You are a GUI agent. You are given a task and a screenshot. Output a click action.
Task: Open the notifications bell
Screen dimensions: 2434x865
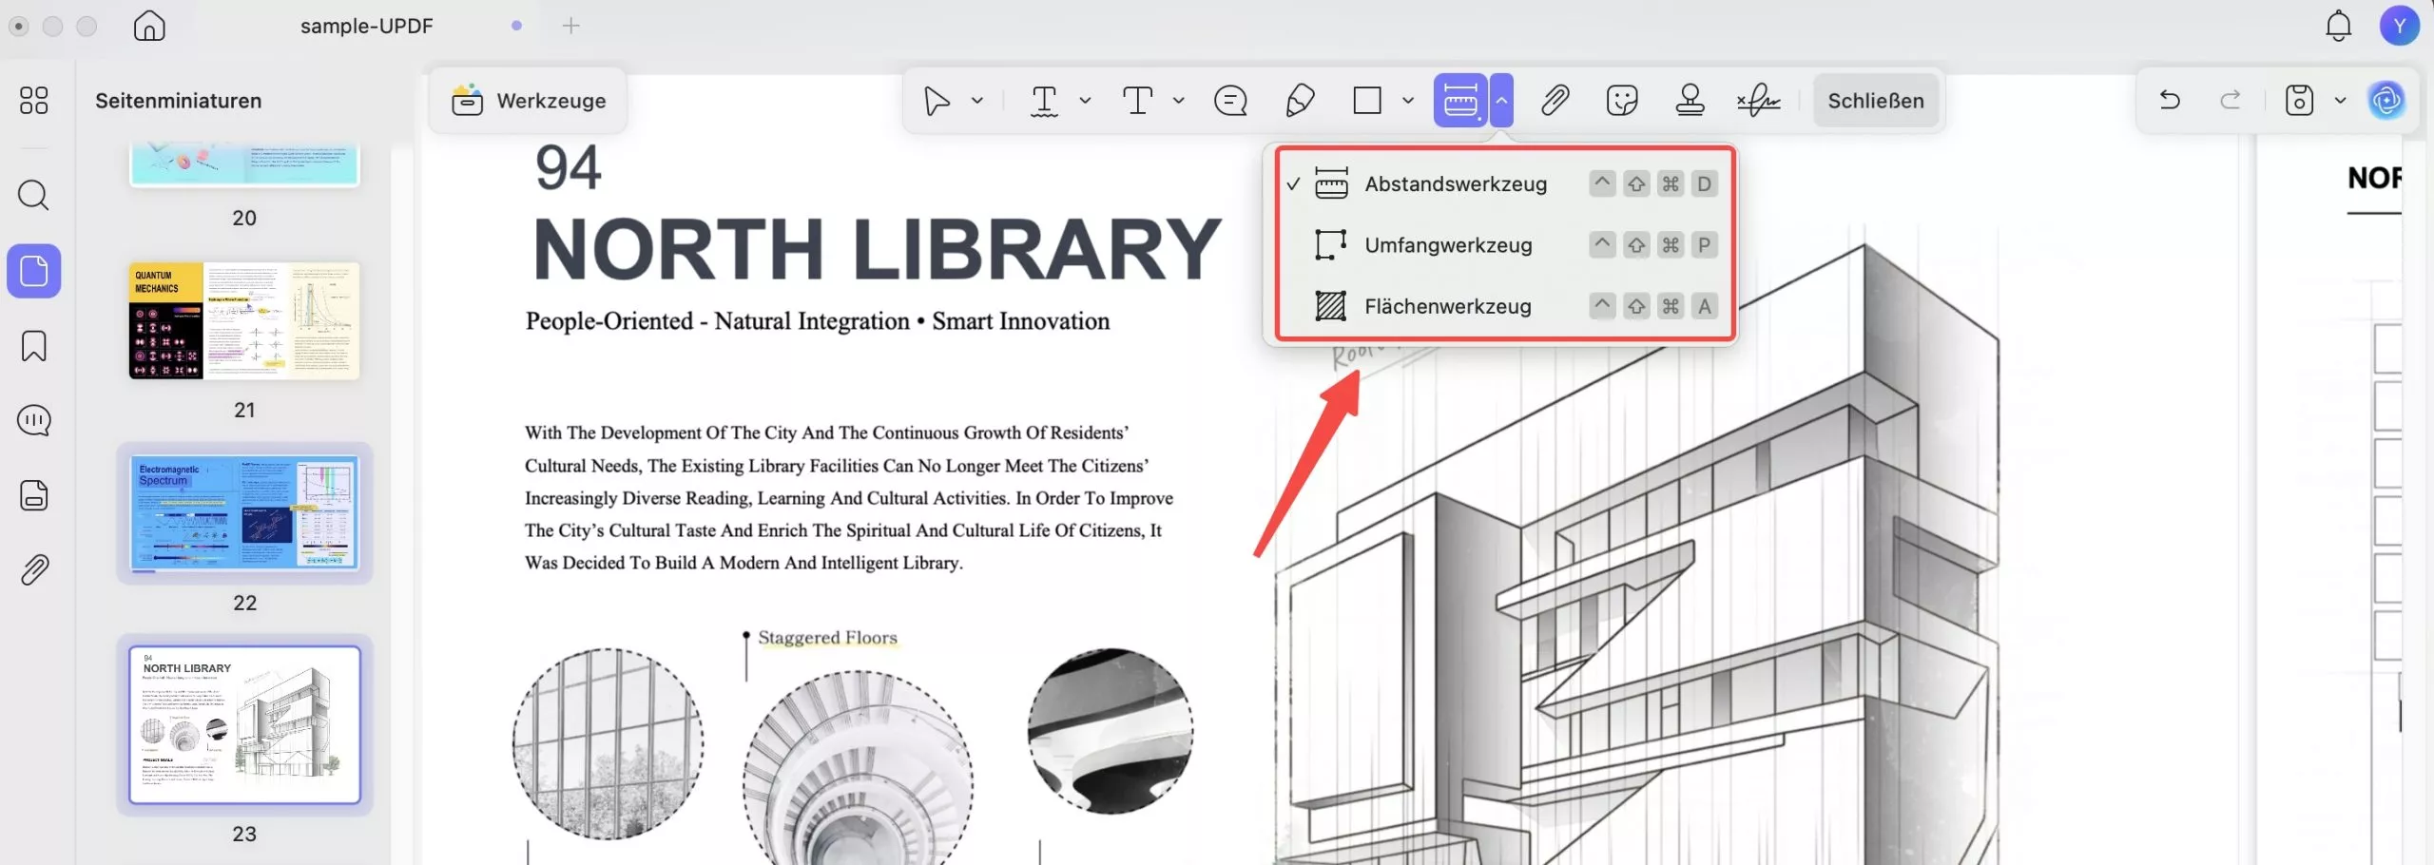point(2338,27)
